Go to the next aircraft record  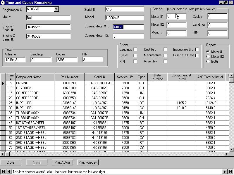[225, 172]
